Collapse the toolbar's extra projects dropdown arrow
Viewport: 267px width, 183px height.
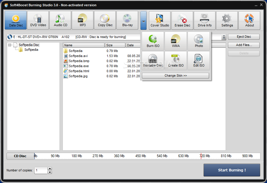(x=143, y=20)
